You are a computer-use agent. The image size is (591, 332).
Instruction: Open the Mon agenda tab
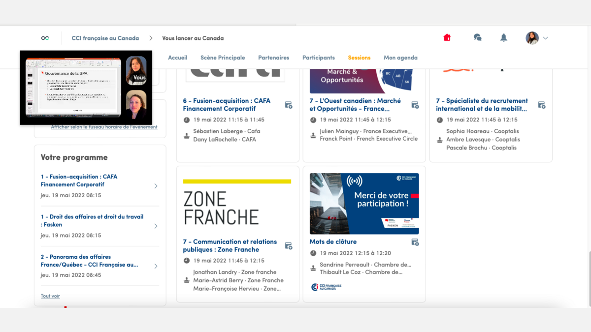(x=400, y=58)
